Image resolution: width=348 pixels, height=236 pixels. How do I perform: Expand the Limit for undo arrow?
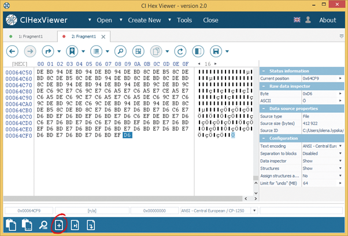pos(340,183)
